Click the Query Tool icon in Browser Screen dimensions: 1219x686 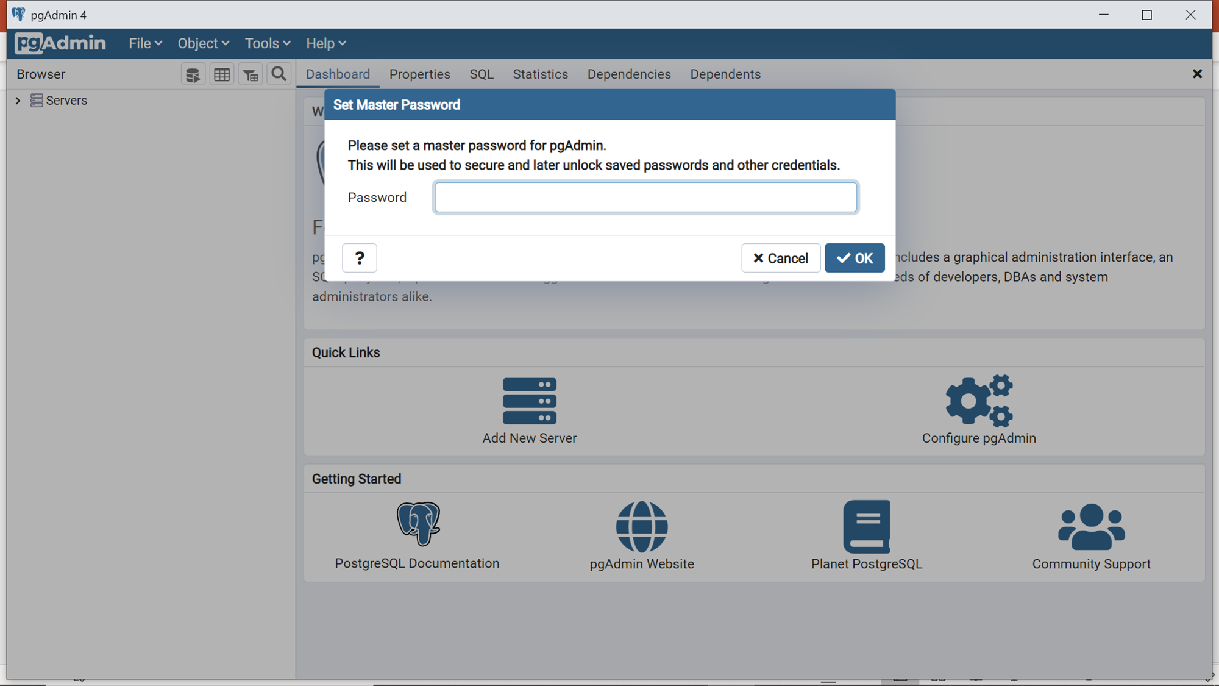[x=193, y=74]
